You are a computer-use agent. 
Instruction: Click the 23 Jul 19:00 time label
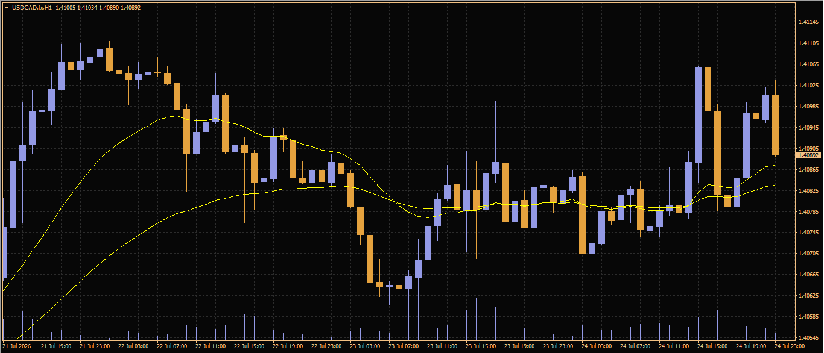(x=519, y=347)
